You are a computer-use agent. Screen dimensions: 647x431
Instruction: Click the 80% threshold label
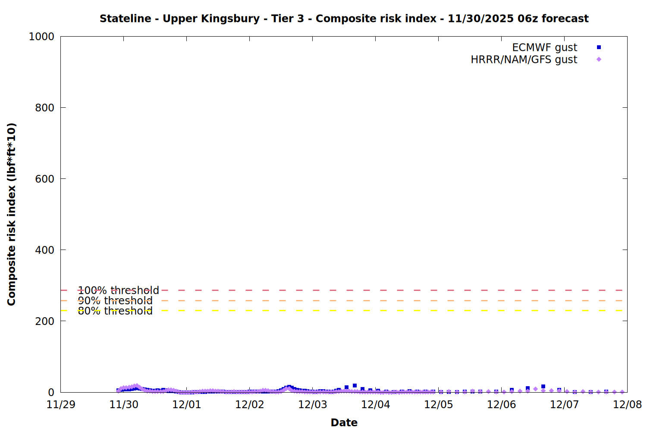[115, 311]
